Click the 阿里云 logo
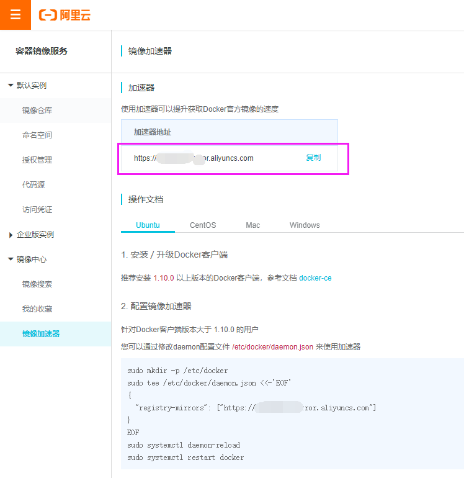This screenshot has height=478, width=464. tap(65, 15)
